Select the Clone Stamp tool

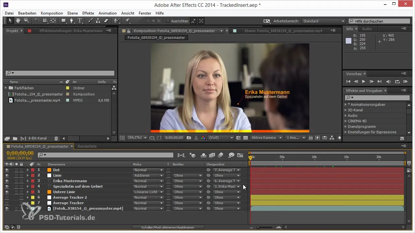(98, 21)
